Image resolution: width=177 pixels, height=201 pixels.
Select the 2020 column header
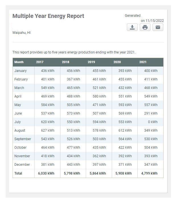(117, 62)
